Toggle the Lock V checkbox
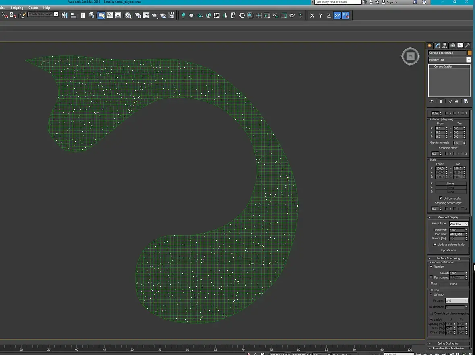 pos(431,320)
